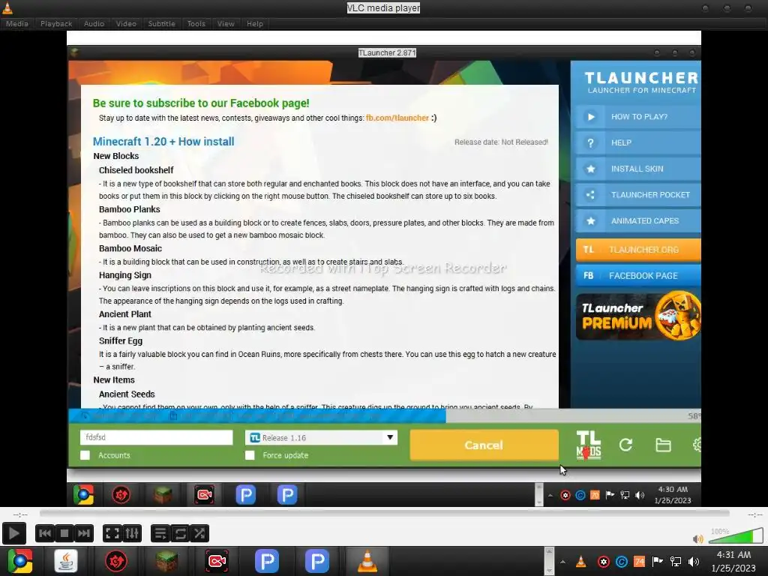Open Chrome from the bottom Windows taskbar
This screenshot has height=576, width=768.
click(20, 561)
